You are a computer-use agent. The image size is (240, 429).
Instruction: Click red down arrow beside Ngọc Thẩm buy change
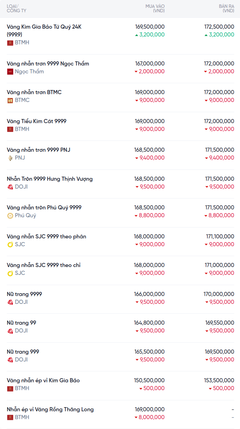(x=136, y=72)
